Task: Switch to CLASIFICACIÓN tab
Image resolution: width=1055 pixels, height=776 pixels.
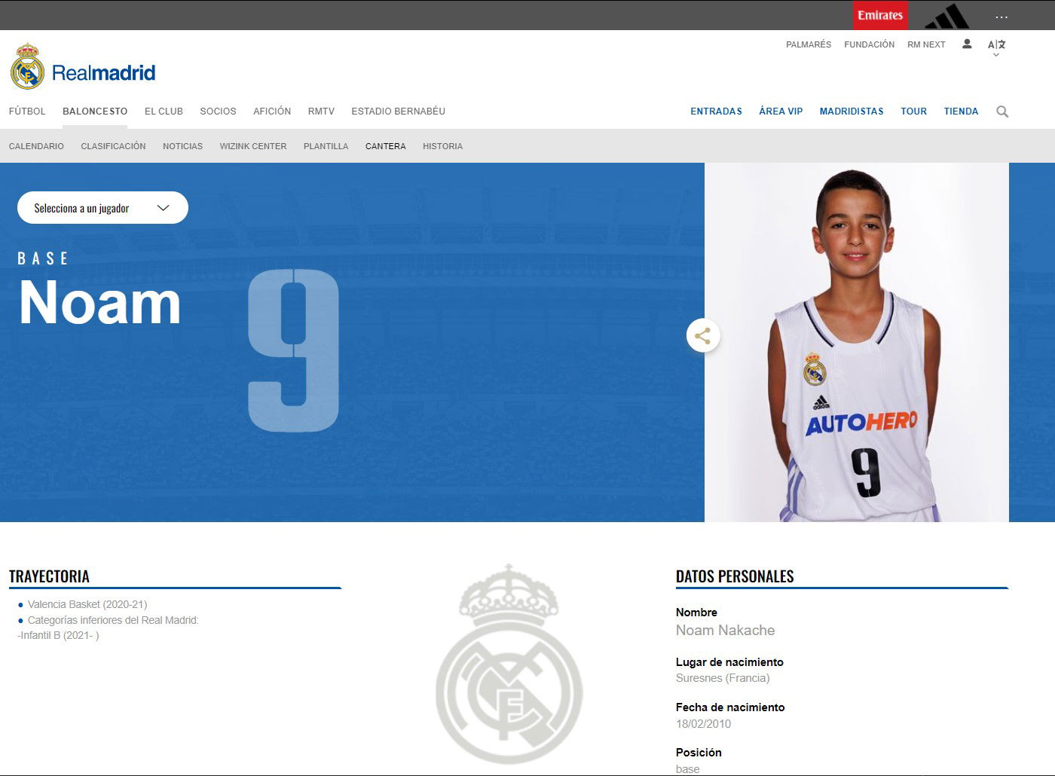Action: (113, 146)
